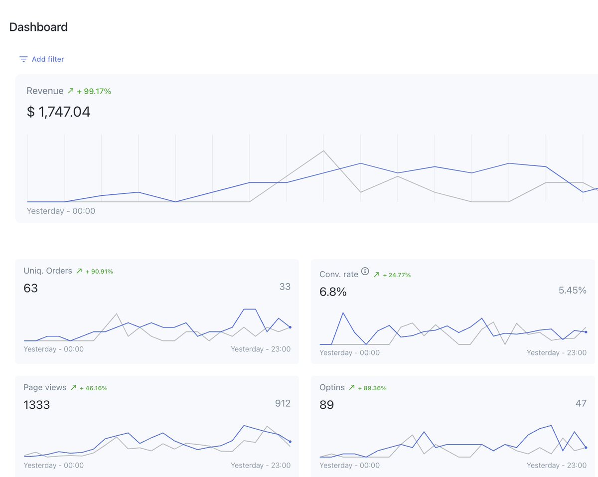Image resolution: width=598 pixels, height=477 pixels.
Task: Click the previous orders value 33
Action: (285, 287)
